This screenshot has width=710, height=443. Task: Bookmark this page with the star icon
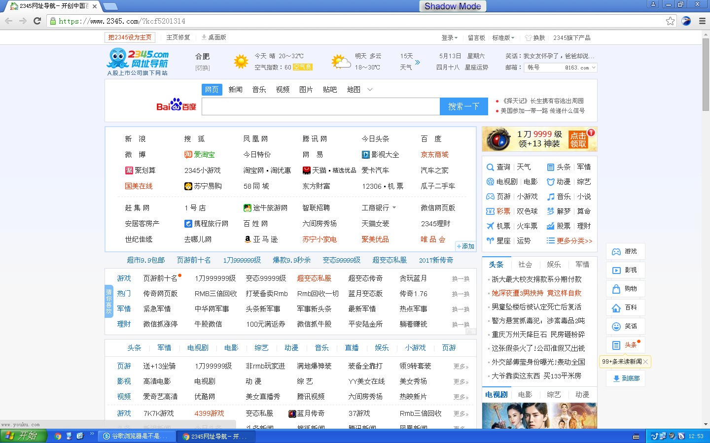(x=670, y=21)
